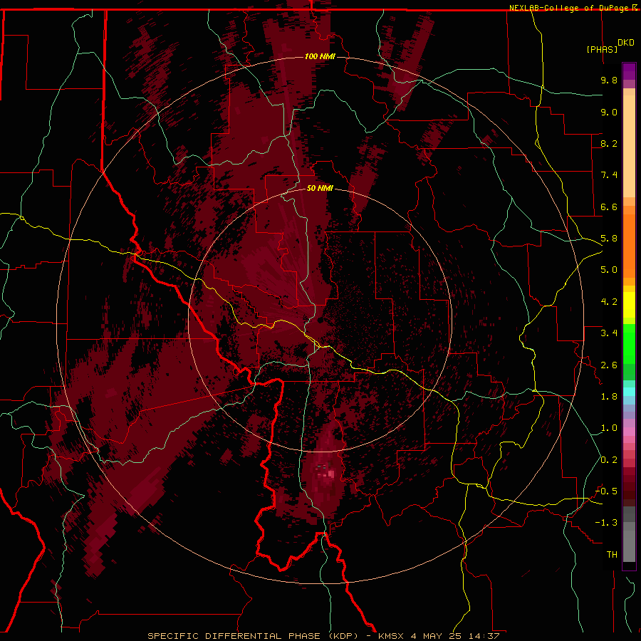
Task: Click the -1.3 scale label
Action: tap(606, 523)
